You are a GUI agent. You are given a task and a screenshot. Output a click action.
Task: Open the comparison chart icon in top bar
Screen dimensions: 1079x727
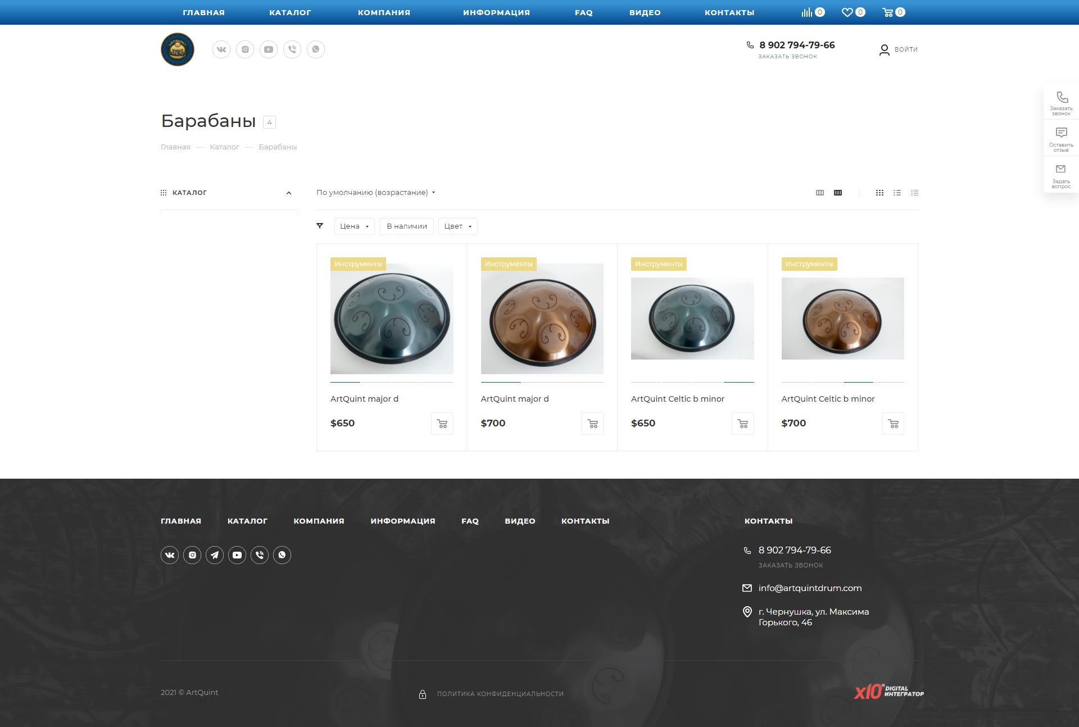(x=807, y=12)
